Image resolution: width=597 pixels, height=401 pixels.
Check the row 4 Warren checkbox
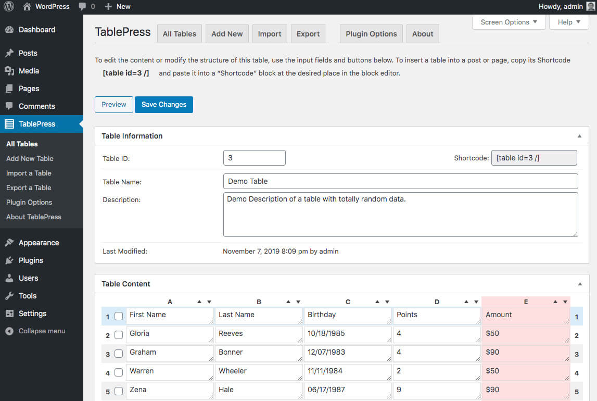(x=119, y=372)
